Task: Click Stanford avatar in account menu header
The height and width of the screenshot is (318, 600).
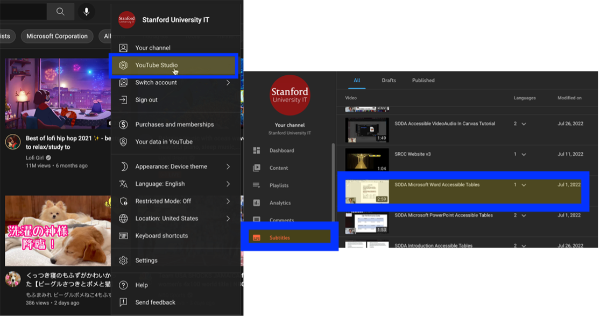Action: pos(126,20)
